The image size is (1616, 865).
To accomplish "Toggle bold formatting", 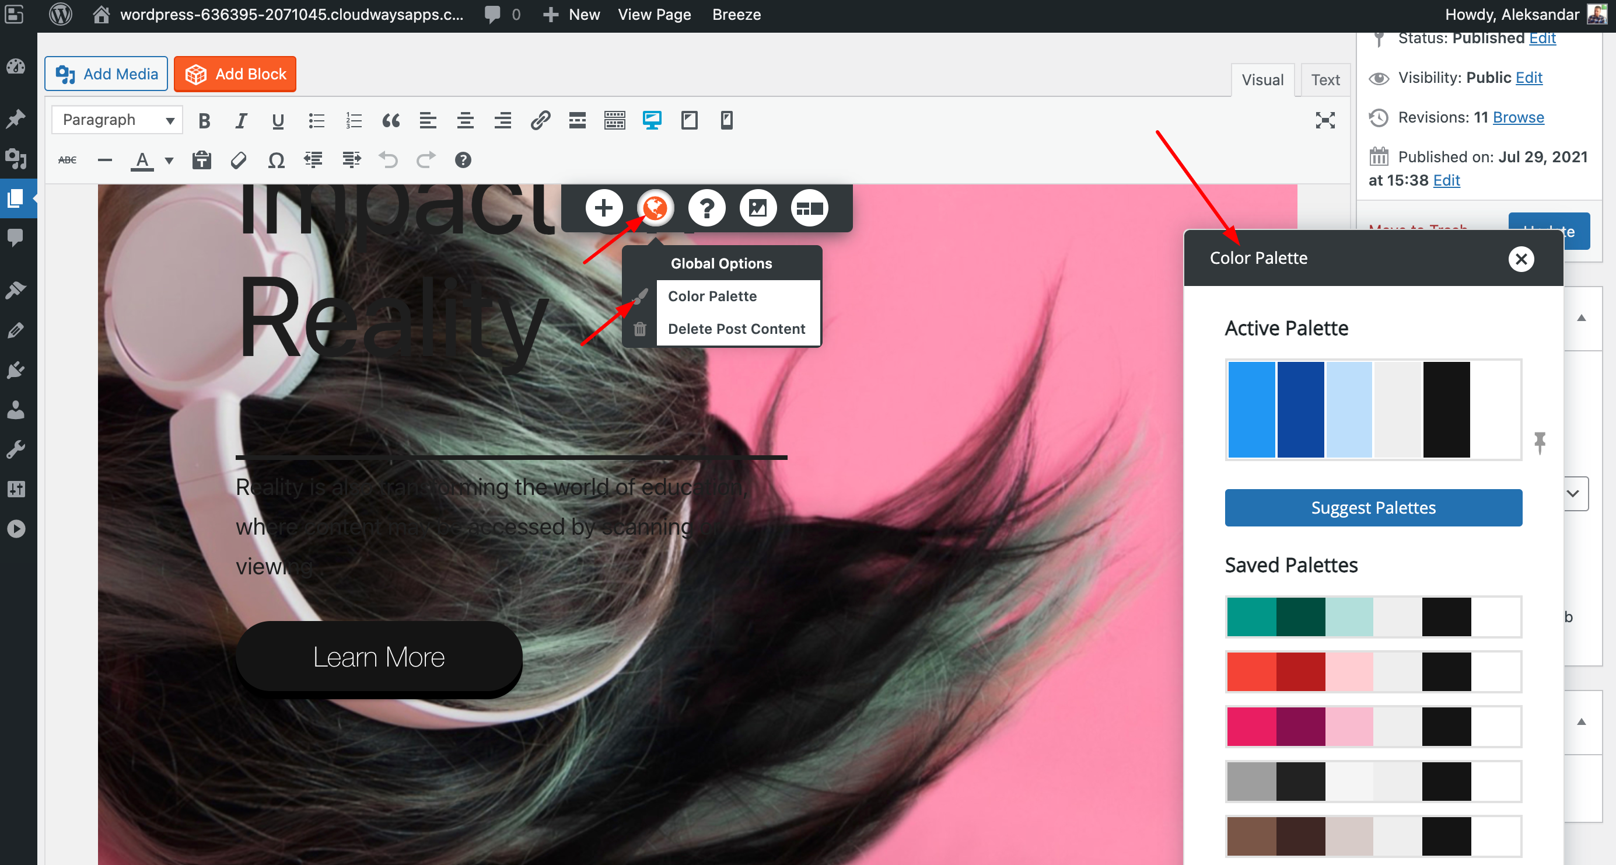I will [204, 120].
